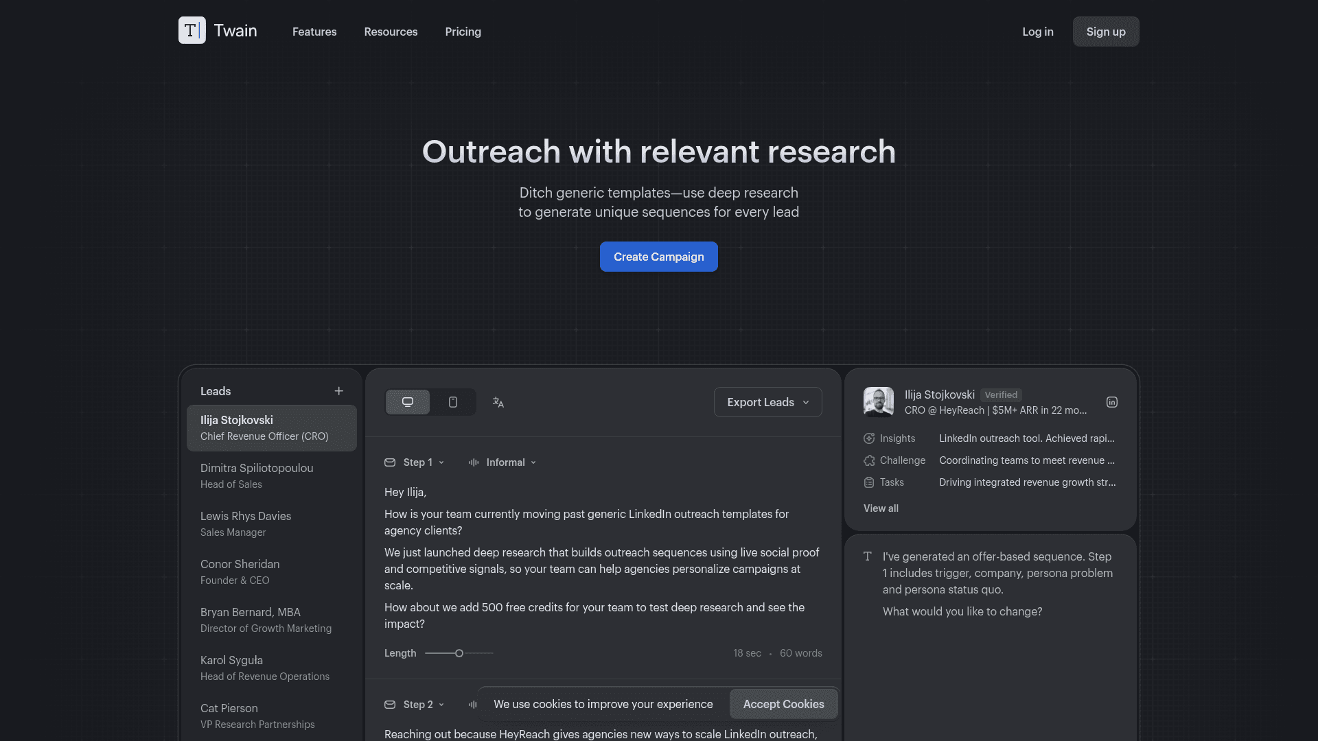Image resolution: width=1318 pixels, height=741 pixels.
Task: Select lead Dimitra Spiliotopoulou
Action: click(272, 476)
